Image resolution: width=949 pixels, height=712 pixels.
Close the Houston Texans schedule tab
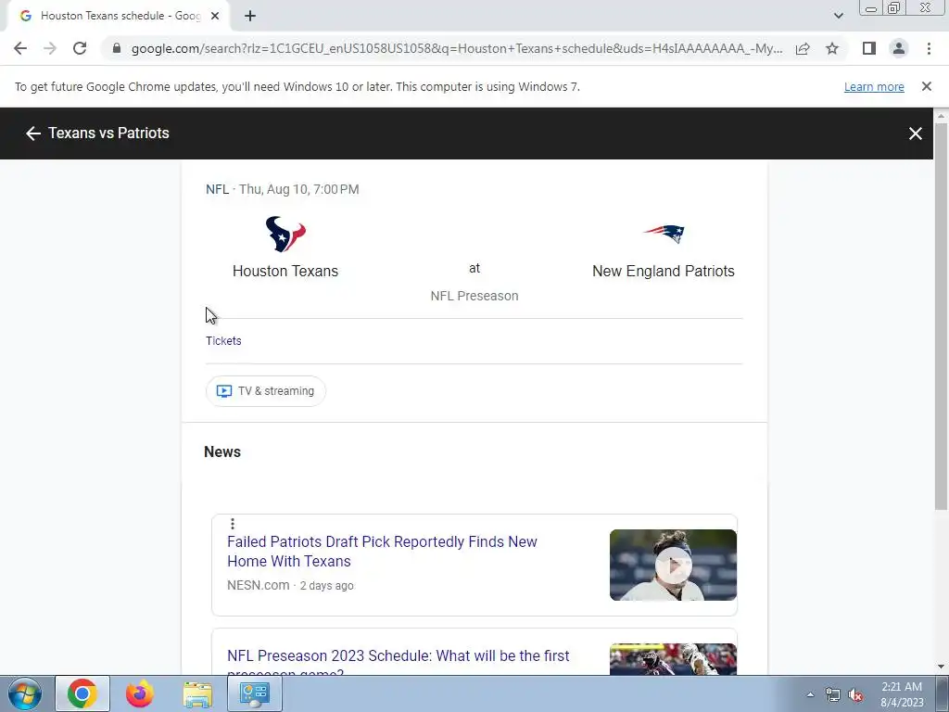tap(215, 17)
